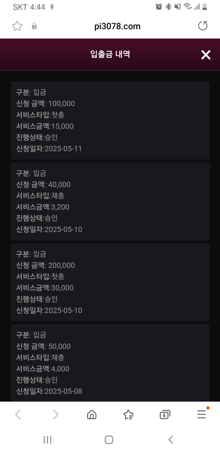This screenshot has width=220, height=453.
Task: Go back using the browser back arrow
Action: (x=18, y=415)
